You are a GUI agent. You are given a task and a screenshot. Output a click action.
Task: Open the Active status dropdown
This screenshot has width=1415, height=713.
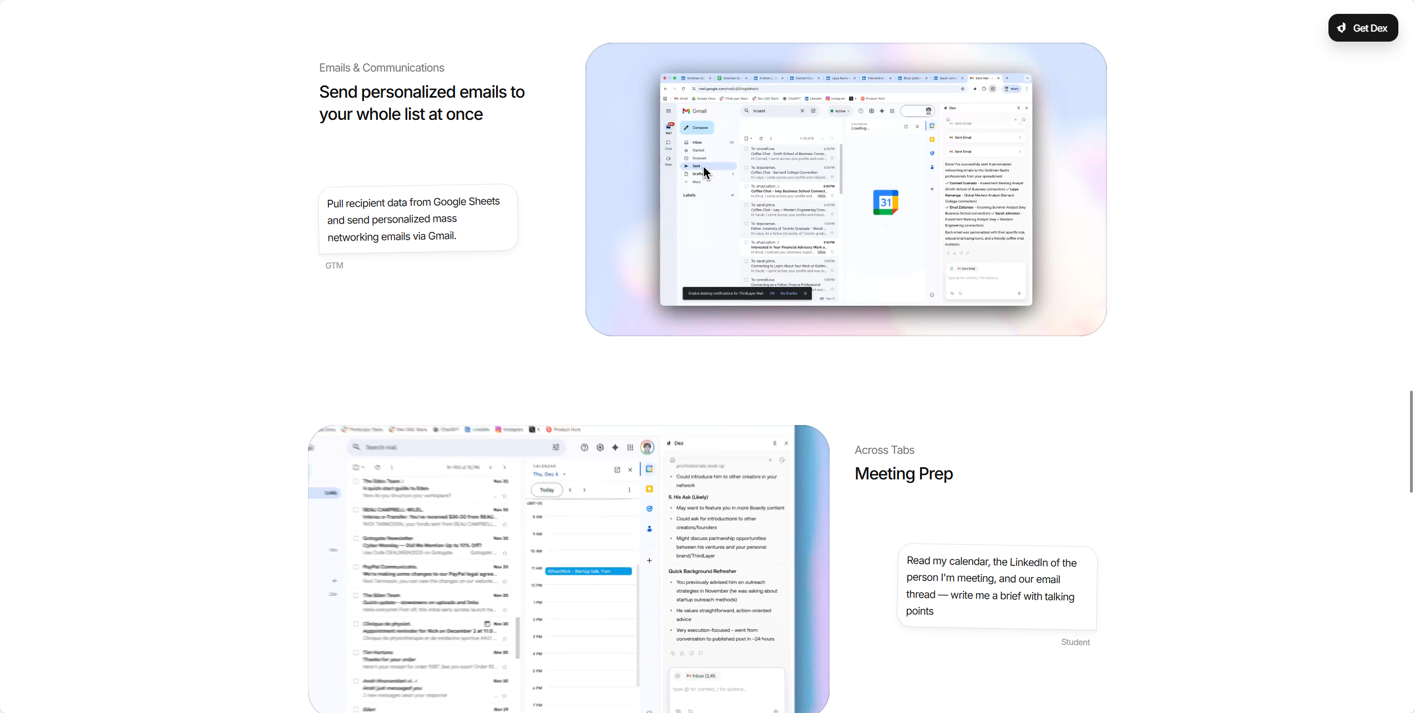pyautogui.click(x=840, y=111)
